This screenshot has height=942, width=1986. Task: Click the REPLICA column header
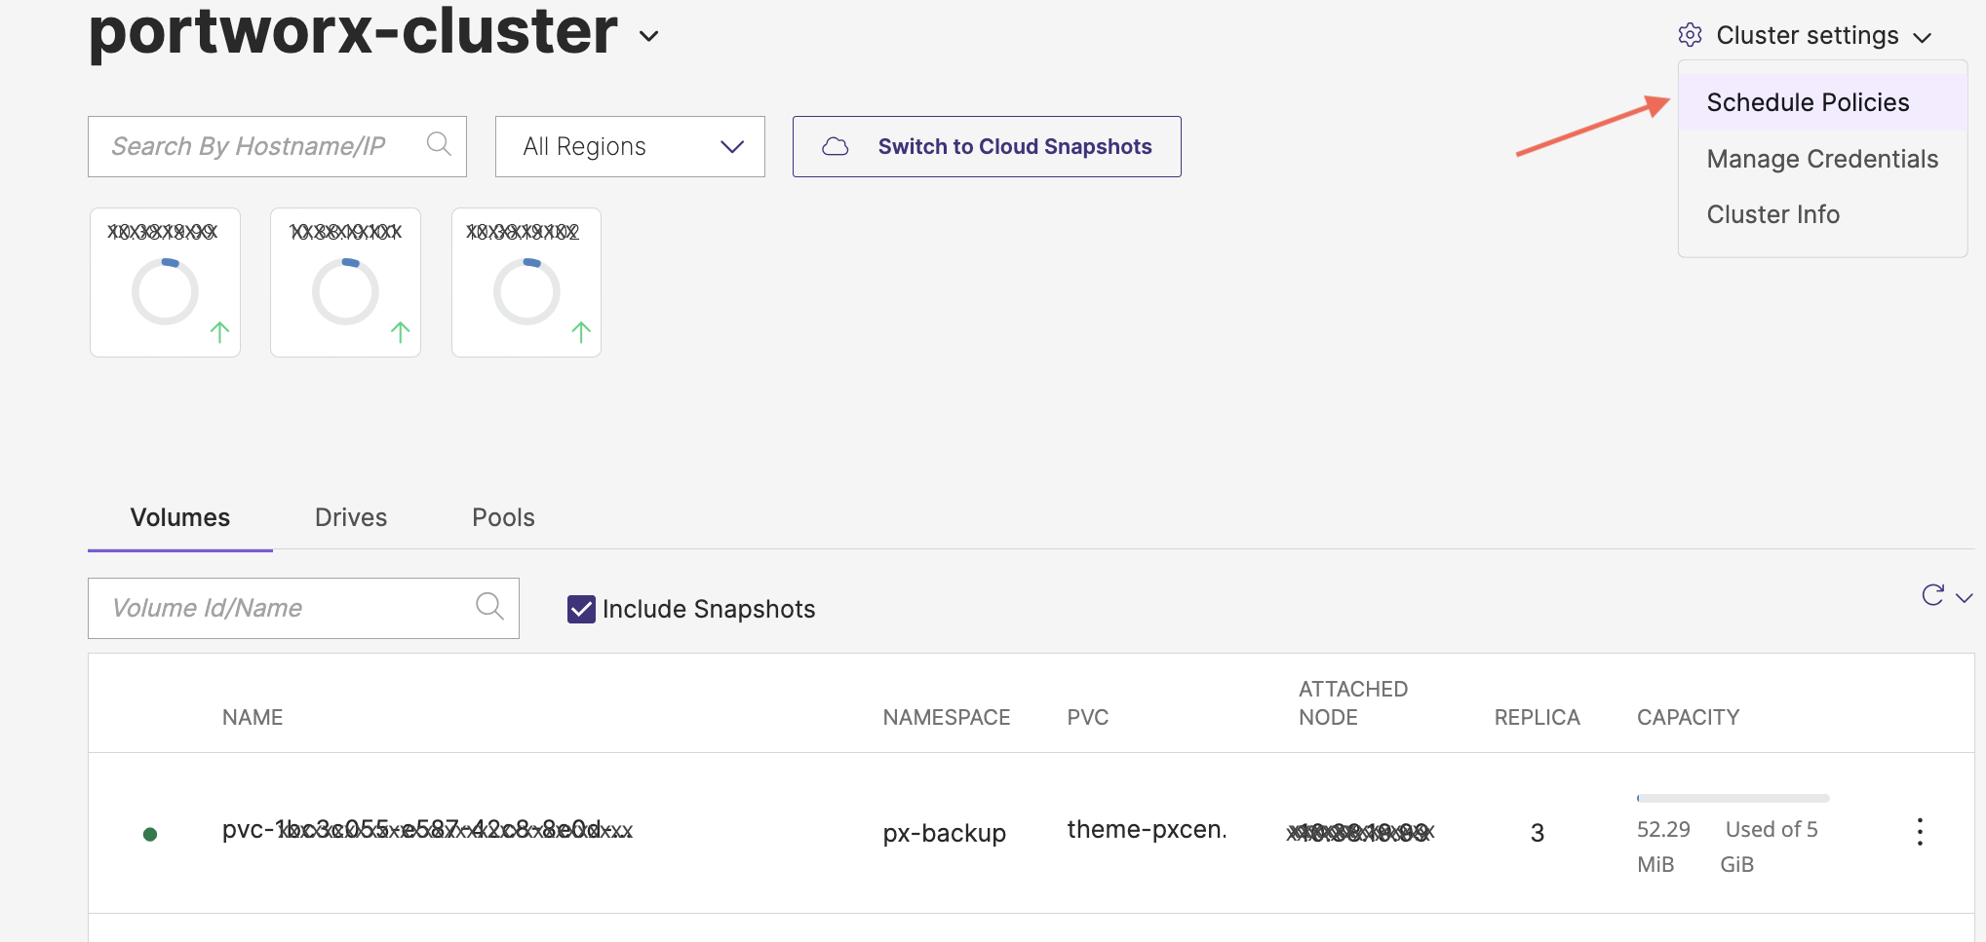[1537, 718]
